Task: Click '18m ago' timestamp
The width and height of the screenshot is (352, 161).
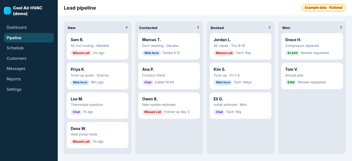Action: tap(97, 82)
